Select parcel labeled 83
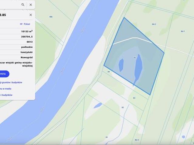Image resolution: width=194 pixels, height=145 pixels. (134, 98)
